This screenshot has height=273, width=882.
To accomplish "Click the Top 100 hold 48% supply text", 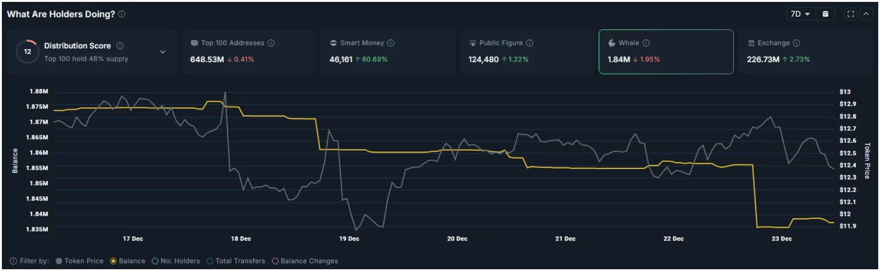I will pos(86,59).
